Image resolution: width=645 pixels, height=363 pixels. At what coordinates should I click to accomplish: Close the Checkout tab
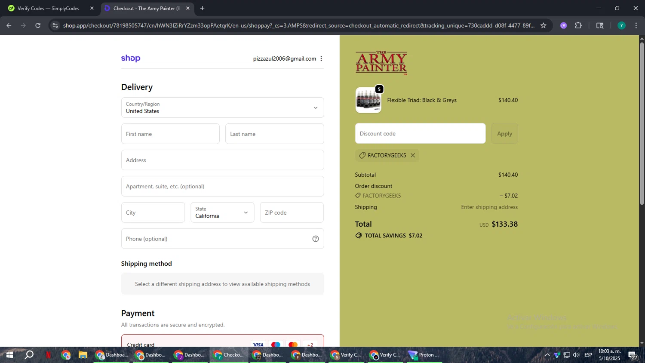point(188,8)
